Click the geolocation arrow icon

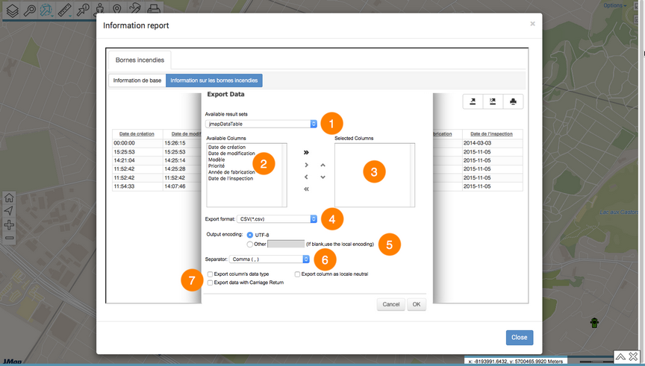[9, 211]
